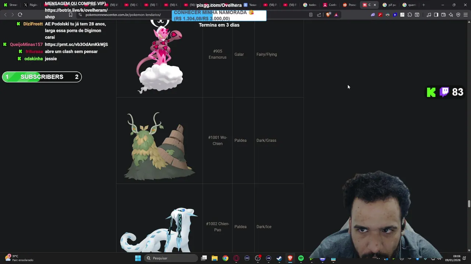Open Google Chrome from the taskbar
This screenshot has width=471, height=264.
pyautogui.click(x=225, y=258)
